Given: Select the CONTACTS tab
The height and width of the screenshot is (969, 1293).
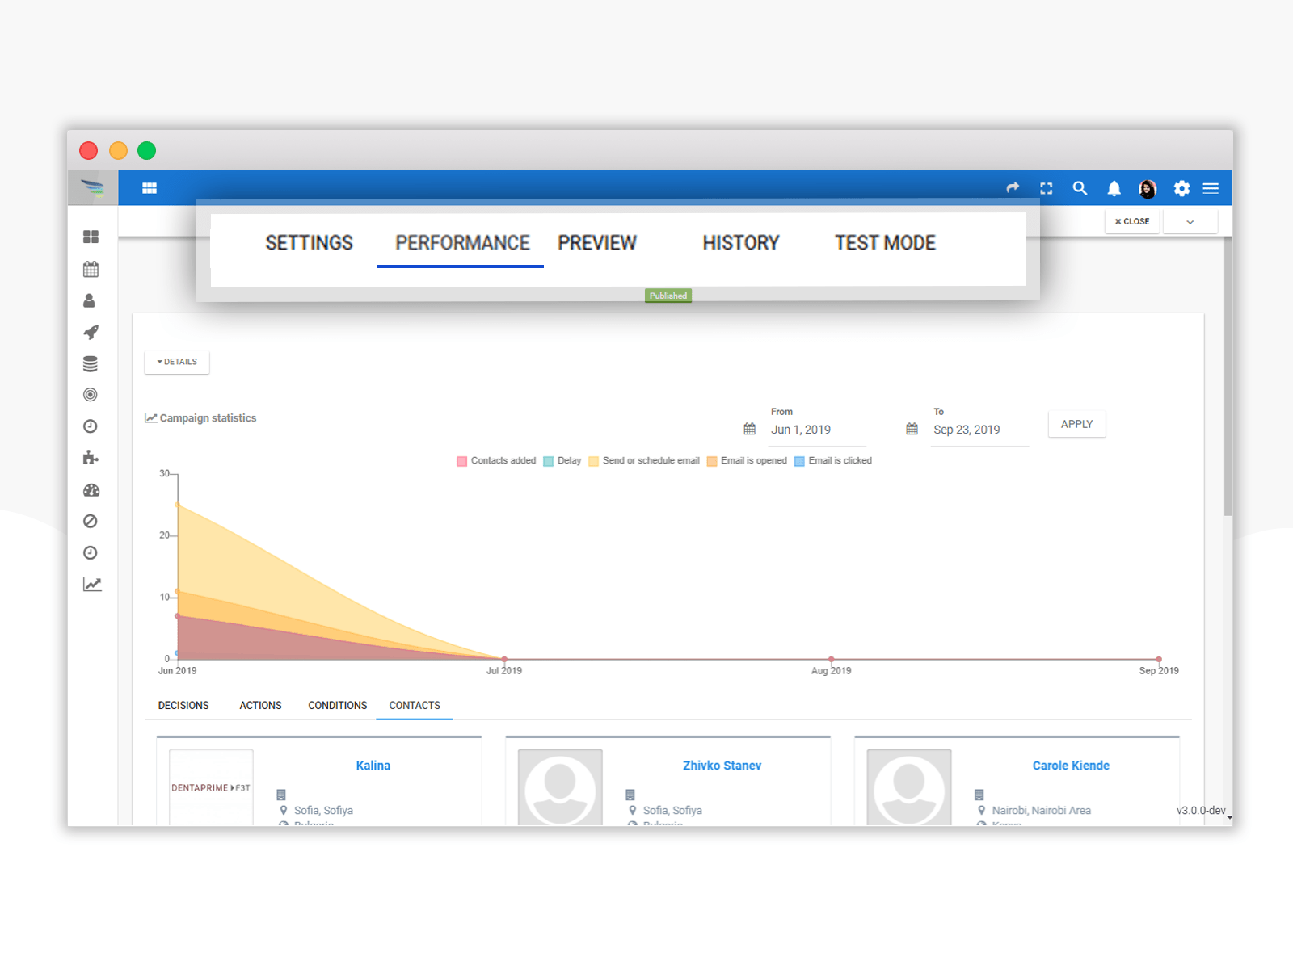Looking at the screenshot, I should click(415, 706).
